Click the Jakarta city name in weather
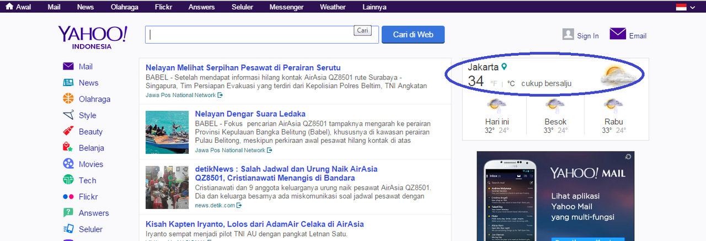 (483, 67)
